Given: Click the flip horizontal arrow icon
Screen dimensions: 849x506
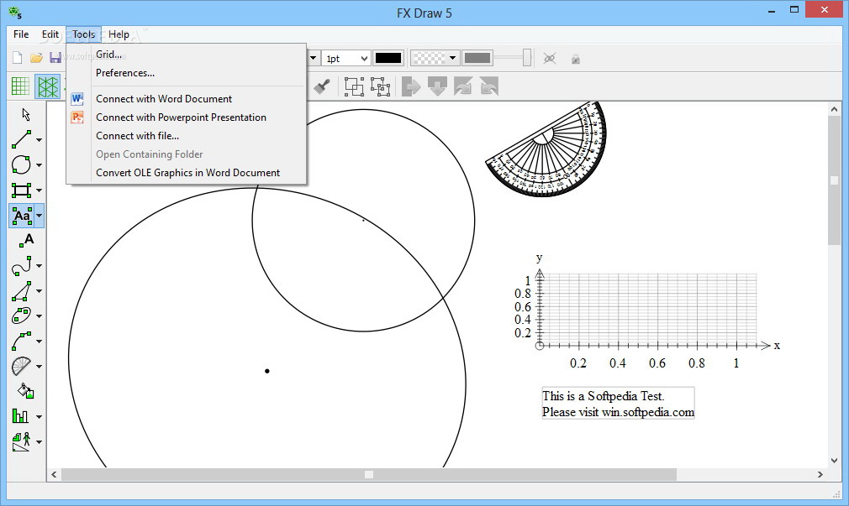Looking at the screenshot, I should click(411, 86).
